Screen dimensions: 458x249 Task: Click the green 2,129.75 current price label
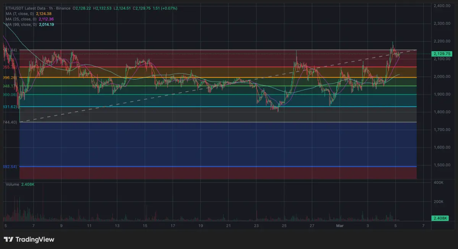click(442, 54)
